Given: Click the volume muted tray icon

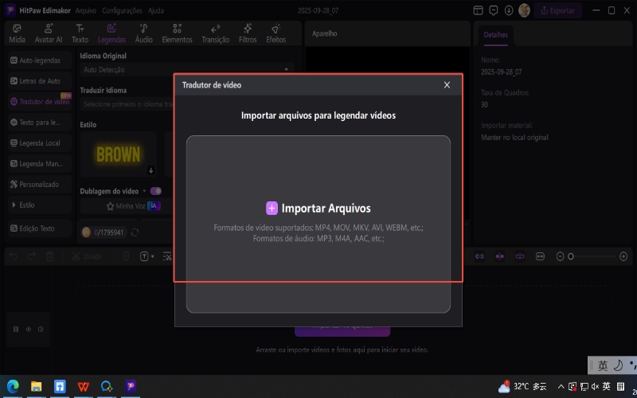Looking at the screenshot, I should (595, 386).
